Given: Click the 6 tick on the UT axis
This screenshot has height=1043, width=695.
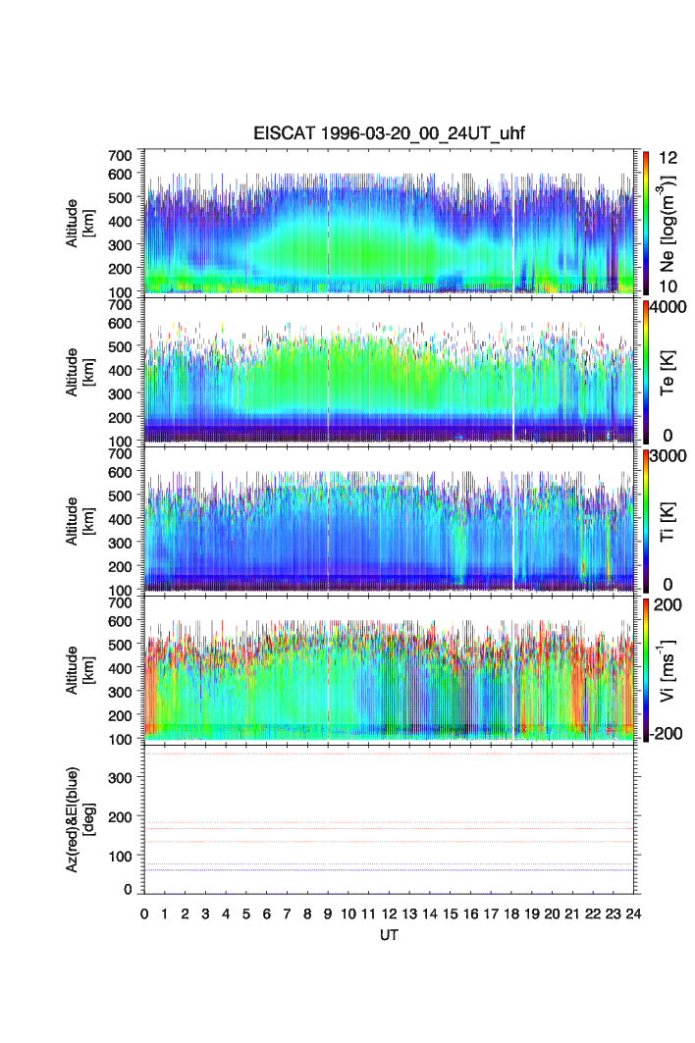Looking at the screenshot, I should pos(267,913).
